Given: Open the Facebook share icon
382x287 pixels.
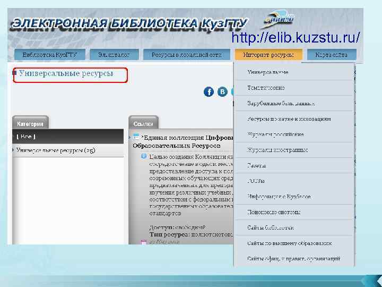Looking at the screenshot, I should [209, 92].
